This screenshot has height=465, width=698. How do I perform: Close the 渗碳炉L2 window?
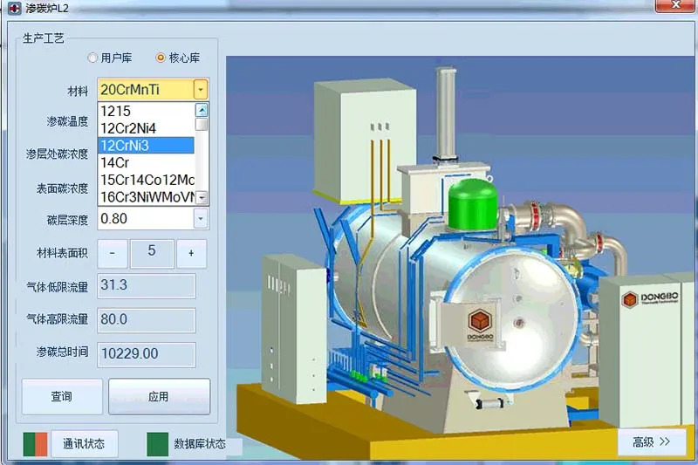pos(675,5)
